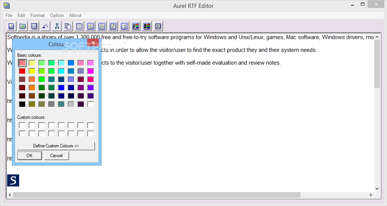Image resolution: width=387 pixels, height=206 pixels.
Task: Open the File menu
Action: (9, 15)
